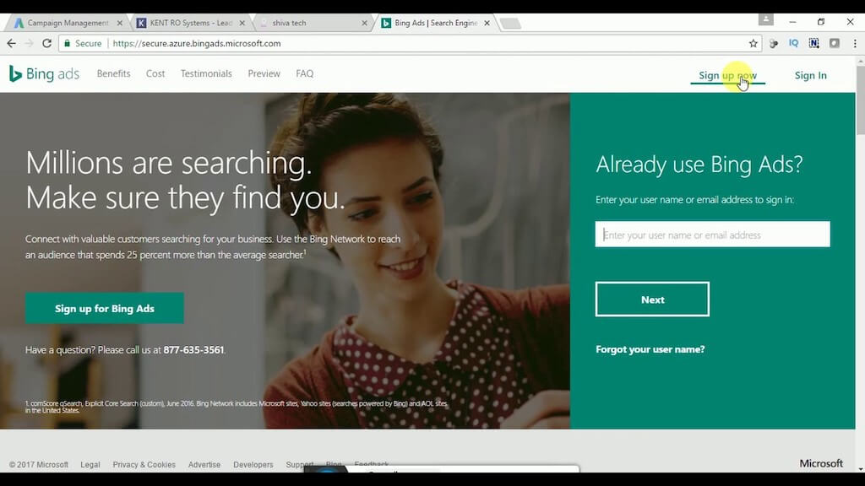
Task: Click the headline Millions are searching
Action: (x=169, y=163)
